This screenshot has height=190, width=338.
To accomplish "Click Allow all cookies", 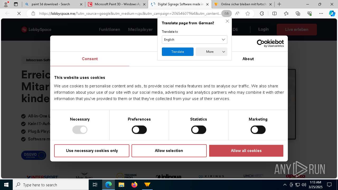I will tap(246, 151).
